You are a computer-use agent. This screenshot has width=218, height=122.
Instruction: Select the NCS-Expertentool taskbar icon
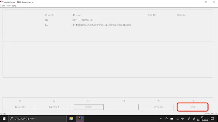click(x=80, y=119)
